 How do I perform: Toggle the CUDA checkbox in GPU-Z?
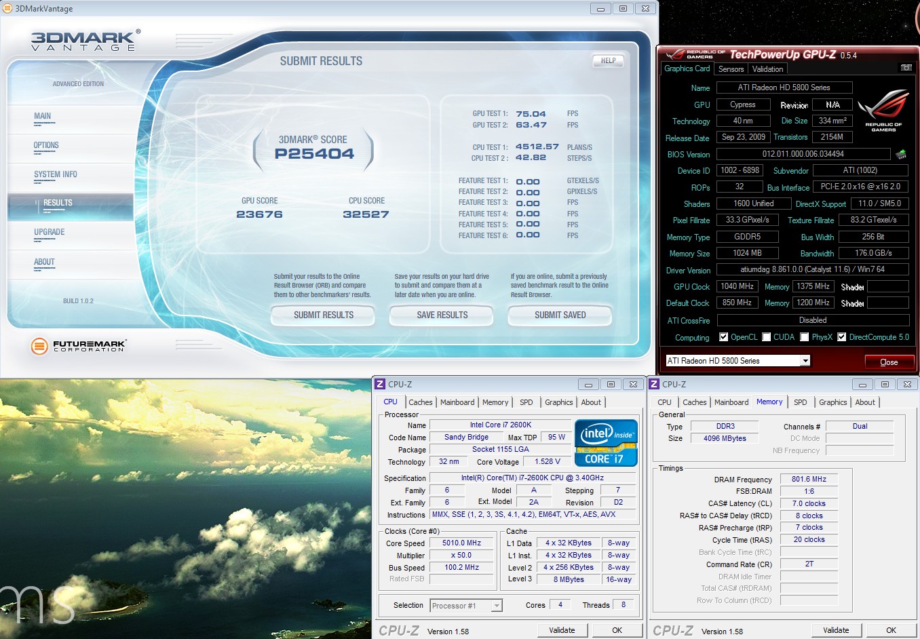pos(767,337)
